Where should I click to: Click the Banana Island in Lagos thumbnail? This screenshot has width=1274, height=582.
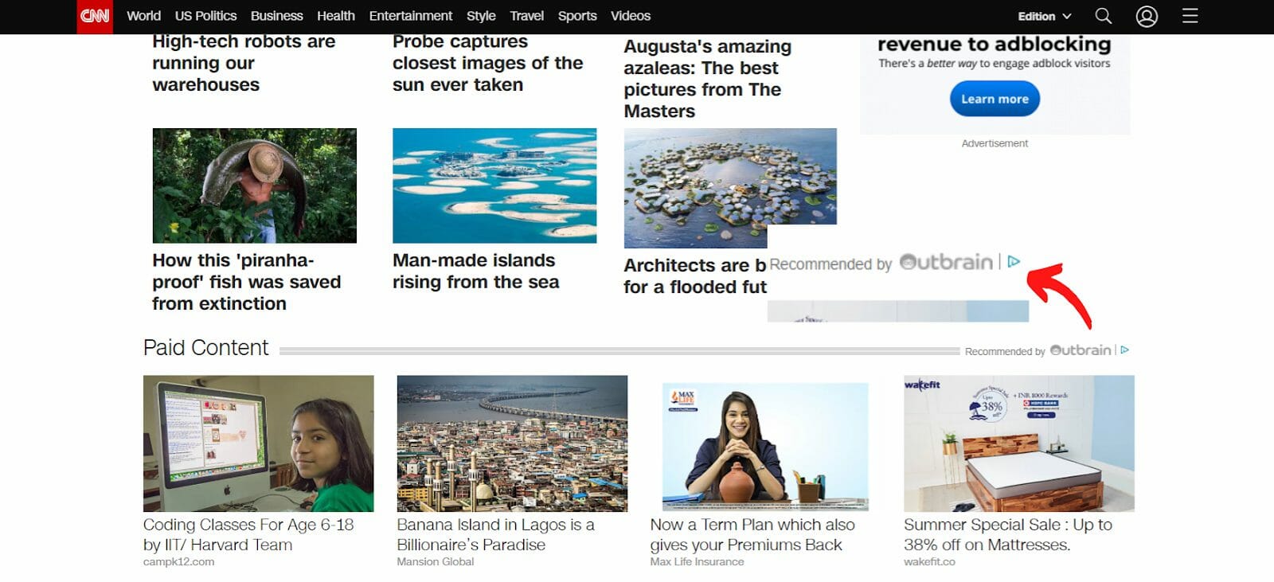(512, 443)
